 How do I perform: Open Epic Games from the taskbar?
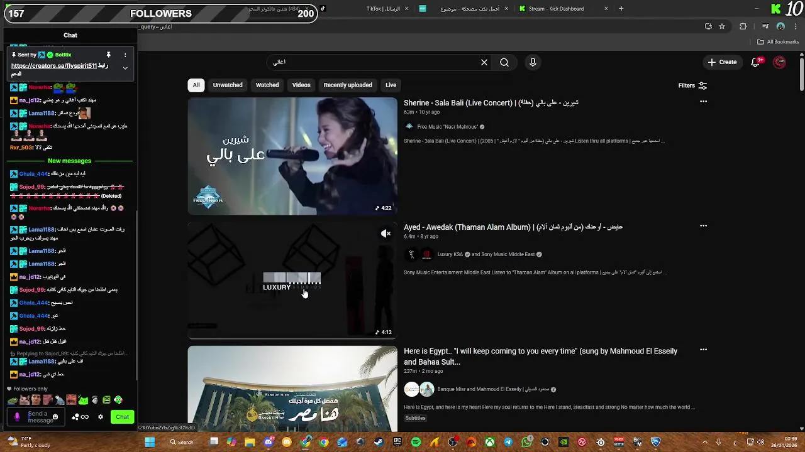coord(397,442)
